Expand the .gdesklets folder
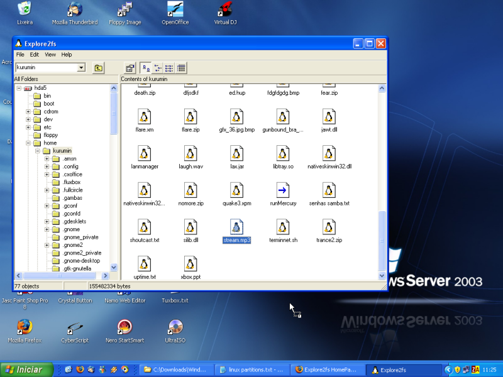The image size is (503, 377). pos(47,222)
